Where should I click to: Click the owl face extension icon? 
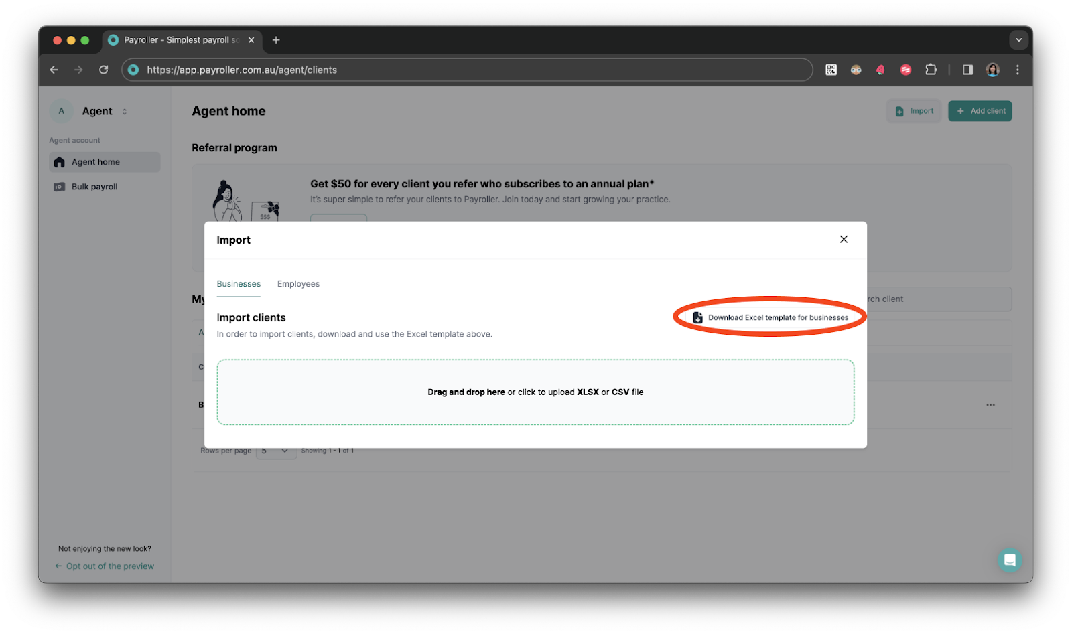click(856, 70)
